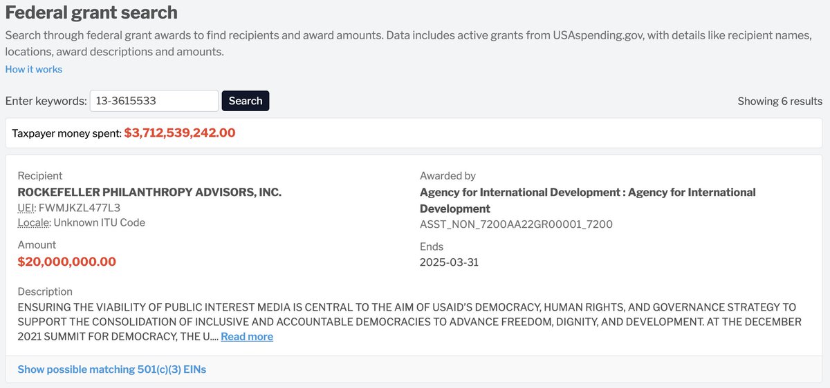Show possible matching 501(c)(3) EINs
The width and height of the screenshot is (830, 388).
tap(112, 369)
